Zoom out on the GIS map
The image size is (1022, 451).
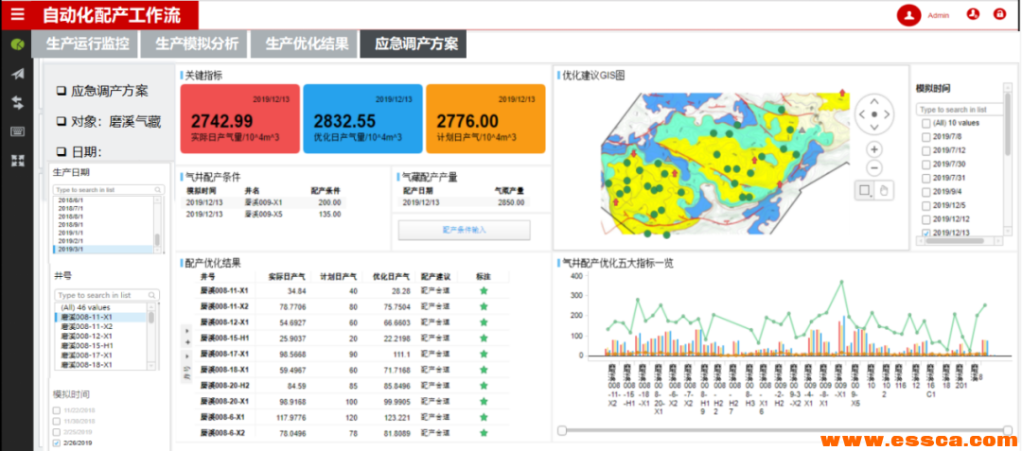[x=873, y=168]
